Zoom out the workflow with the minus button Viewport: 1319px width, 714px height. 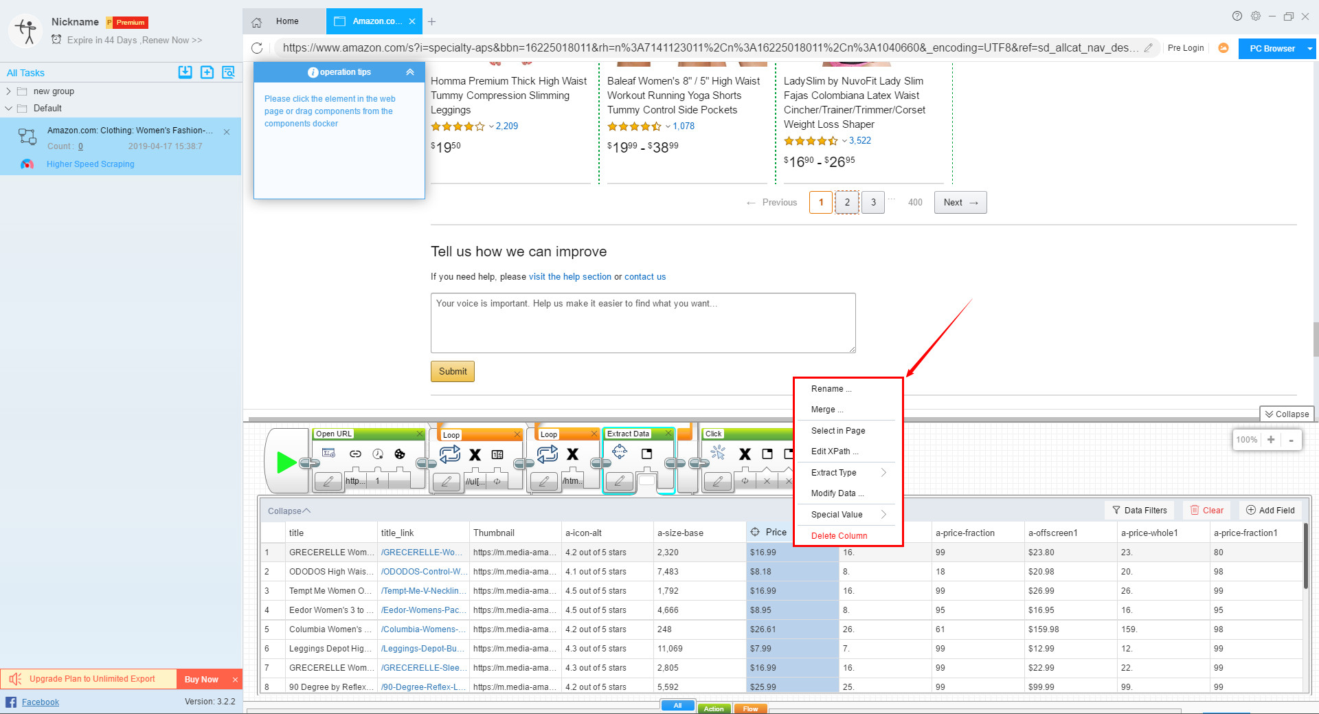1292,440
